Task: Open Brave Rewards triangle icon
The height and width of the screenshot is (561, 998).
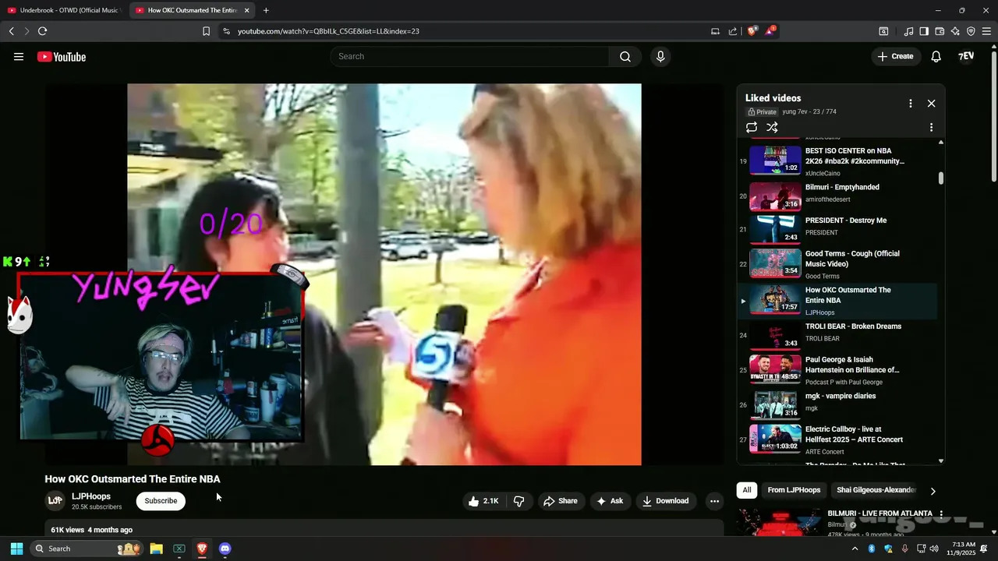Action: tap(770, 31)
